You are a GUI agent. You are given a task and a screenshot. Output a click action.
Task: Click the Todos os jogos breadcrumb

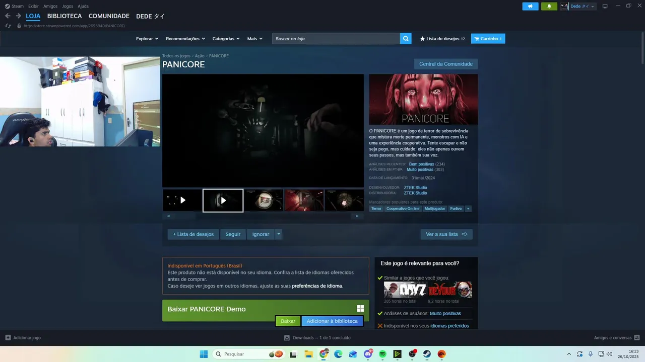click(x=176, y=56)
